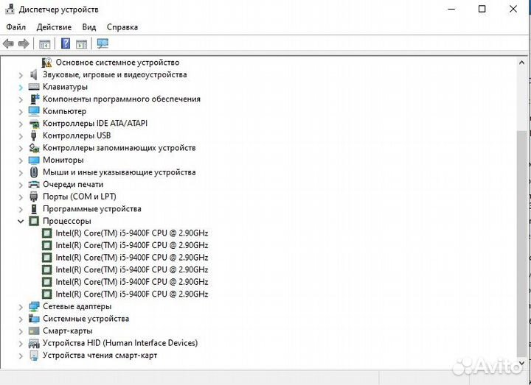Expand the Очереди печати node
Screen dimensions: 531x385
click(21, 185)
